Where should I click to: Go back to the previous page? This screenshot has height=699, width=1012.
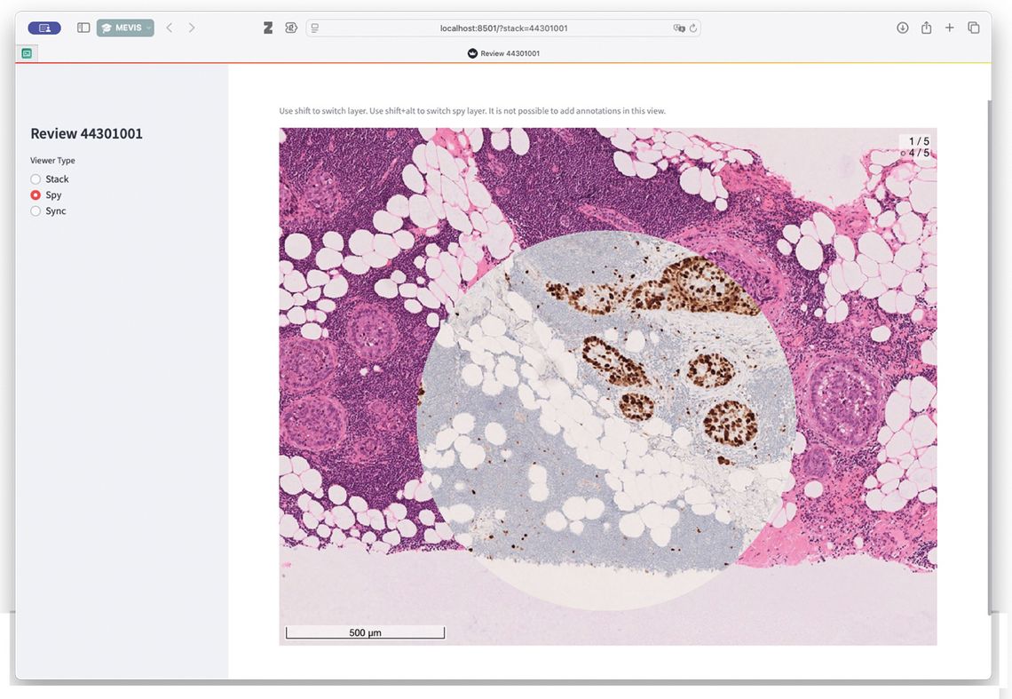tap(169, 28)
